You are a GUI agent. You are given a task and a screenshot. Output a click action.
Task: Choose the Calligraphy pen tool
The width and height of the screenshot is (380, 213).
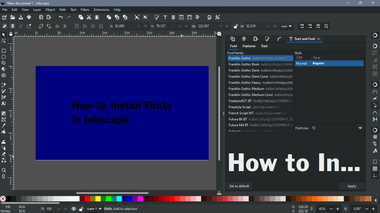click(4, 97)
